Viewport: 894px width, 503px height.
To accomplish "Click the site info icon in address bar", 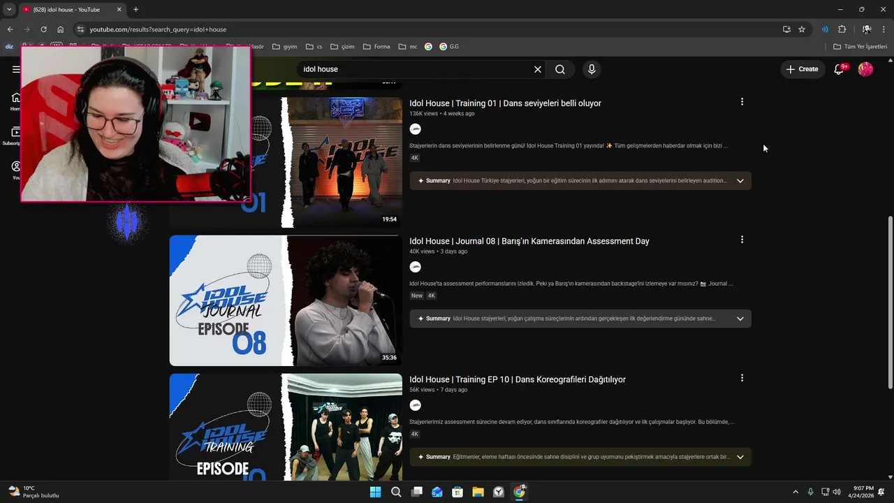I will (80, 29).
